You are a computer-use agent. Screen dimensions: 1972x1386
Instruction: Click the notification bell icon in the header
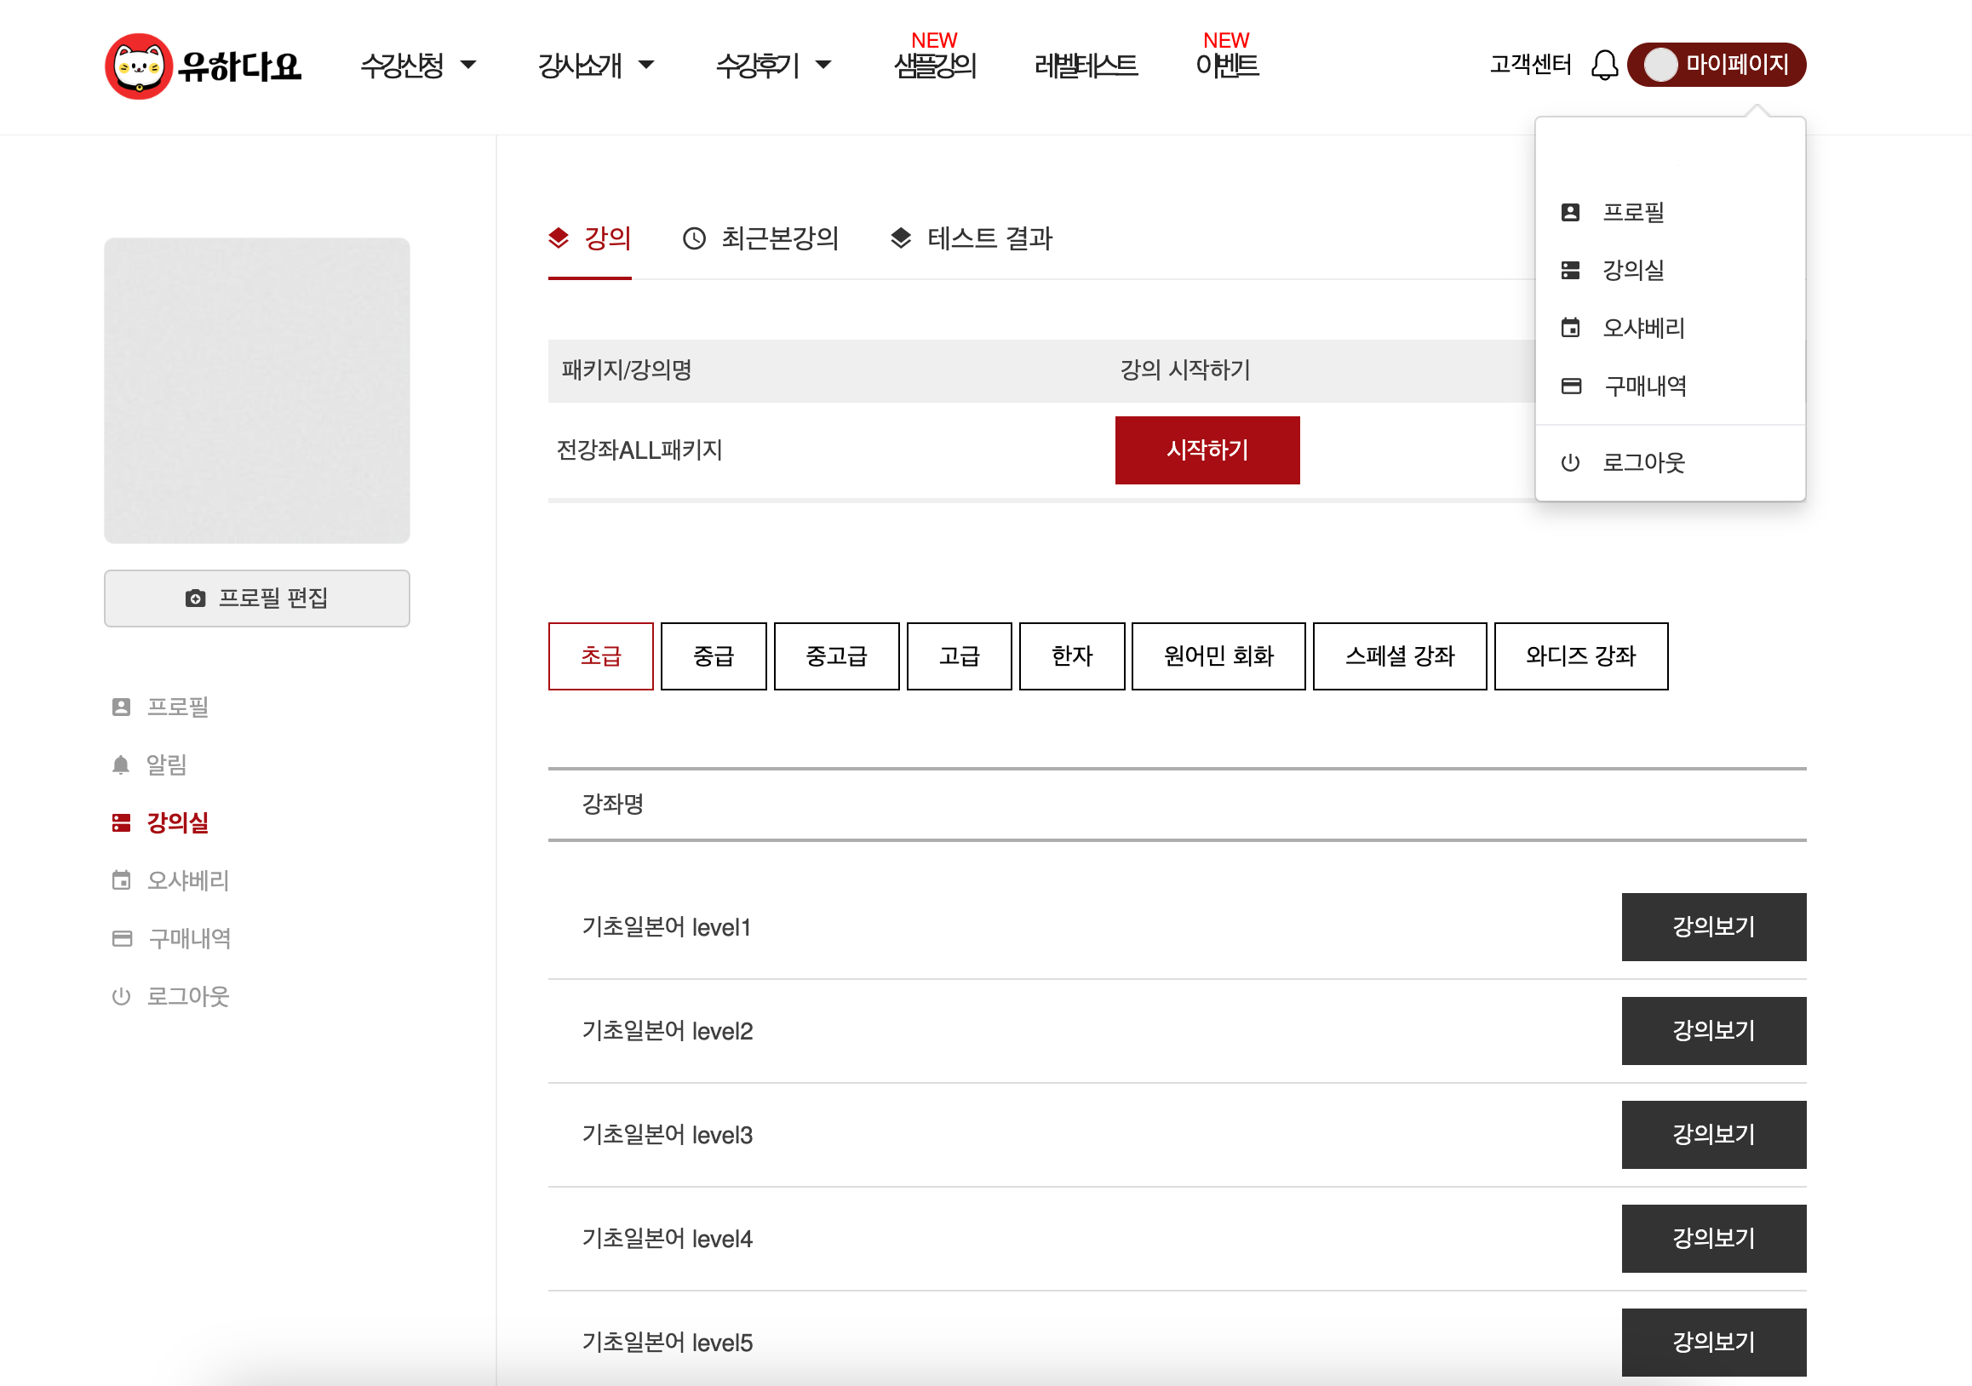point(1603,66)
